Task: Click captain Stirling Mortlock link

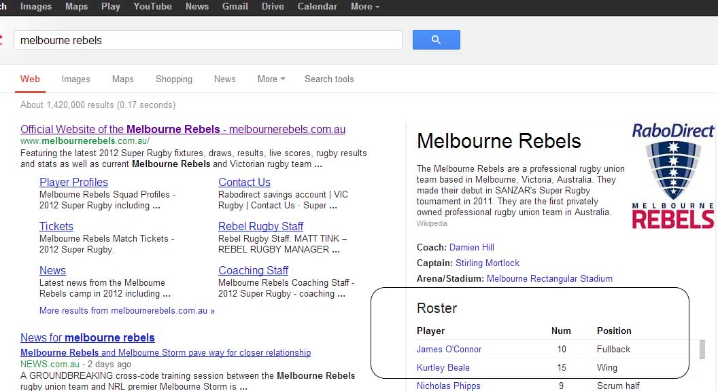Action: [488, 263]
